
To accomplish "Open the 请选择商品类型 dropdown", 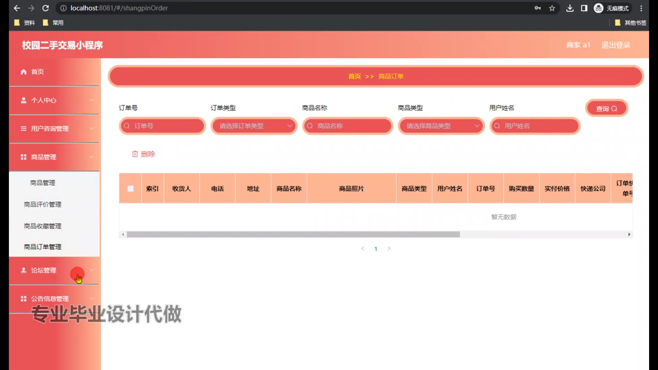I will 441,126.
